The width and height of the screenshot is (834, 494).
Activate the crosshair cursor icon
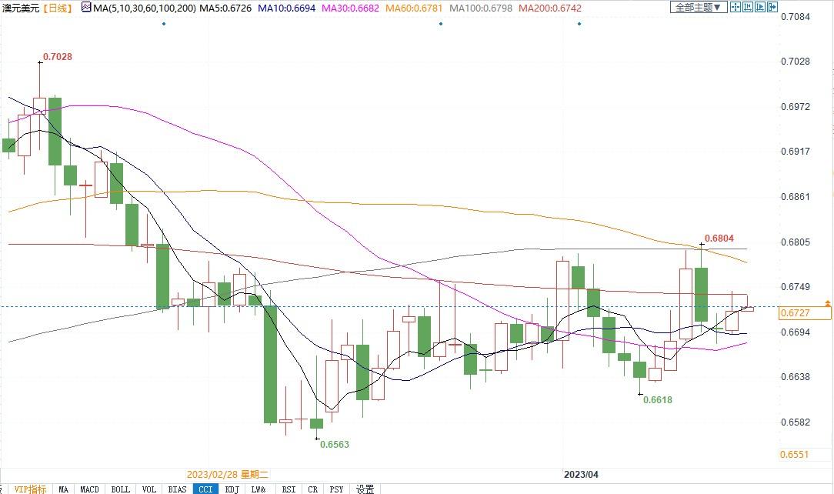735,7
